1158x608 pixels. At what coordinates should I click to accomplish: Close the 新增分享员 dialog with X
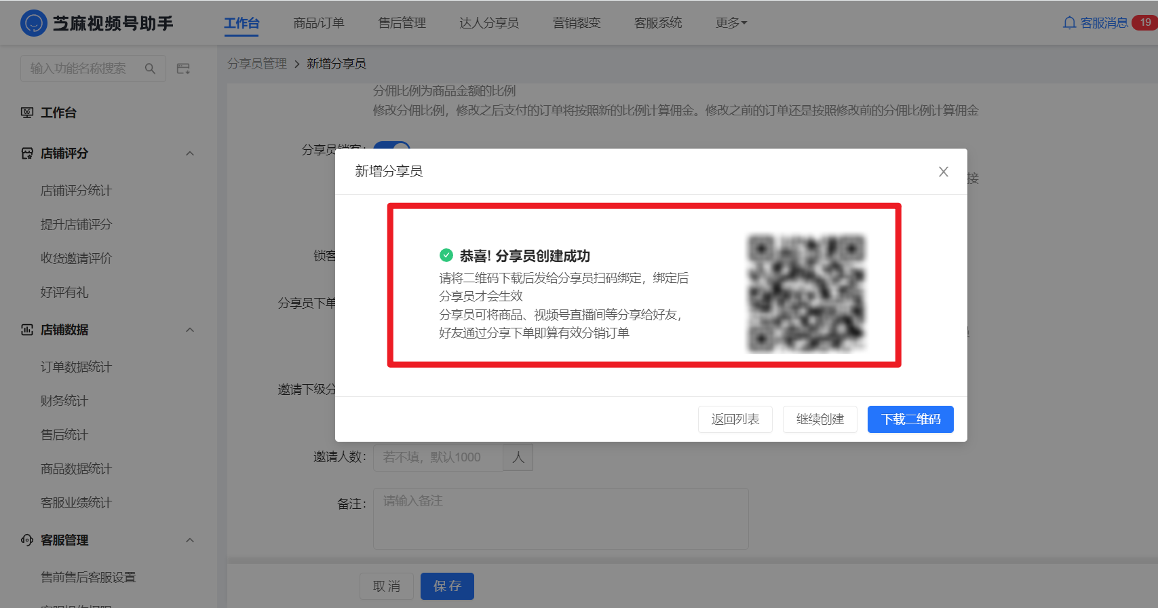(943, 172)
